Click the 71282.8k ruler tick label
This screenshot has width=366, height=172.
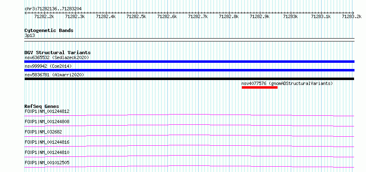[x=229, y=16]
